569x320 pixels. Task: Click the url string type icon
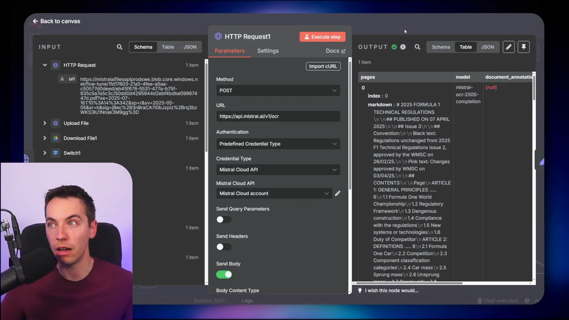click(62, 79)
